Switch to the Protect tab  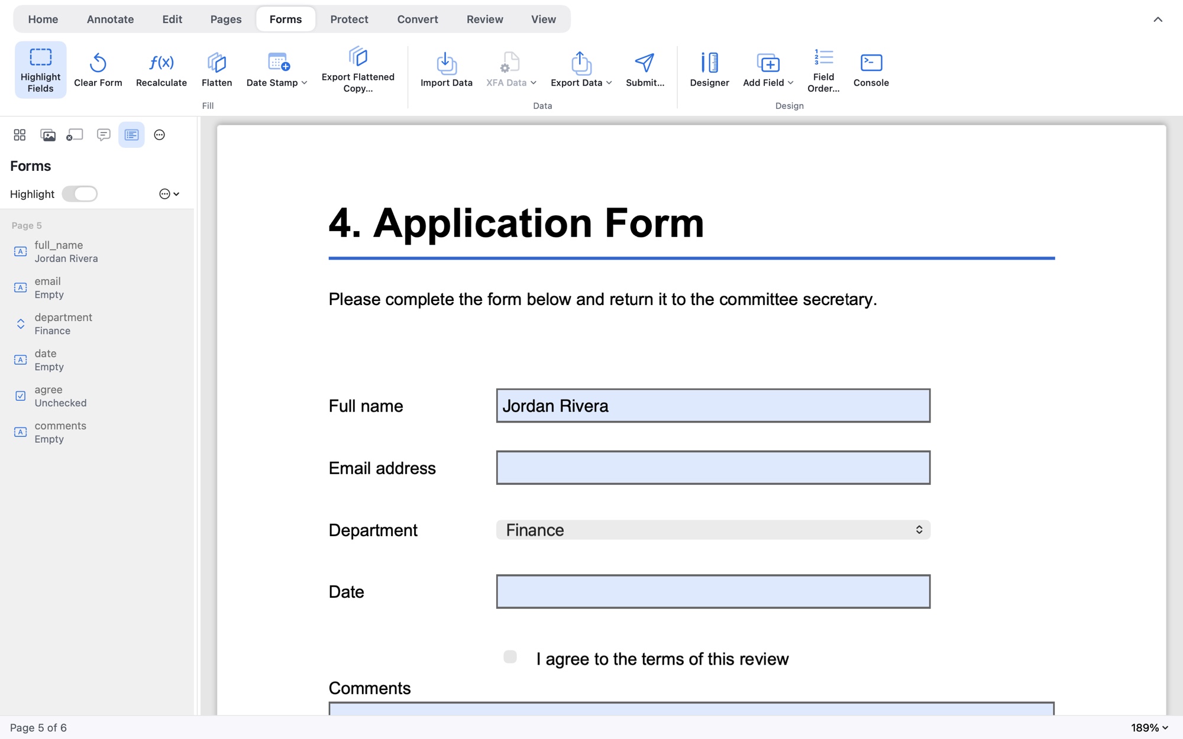pyautogui.click(x=349, y=19)
